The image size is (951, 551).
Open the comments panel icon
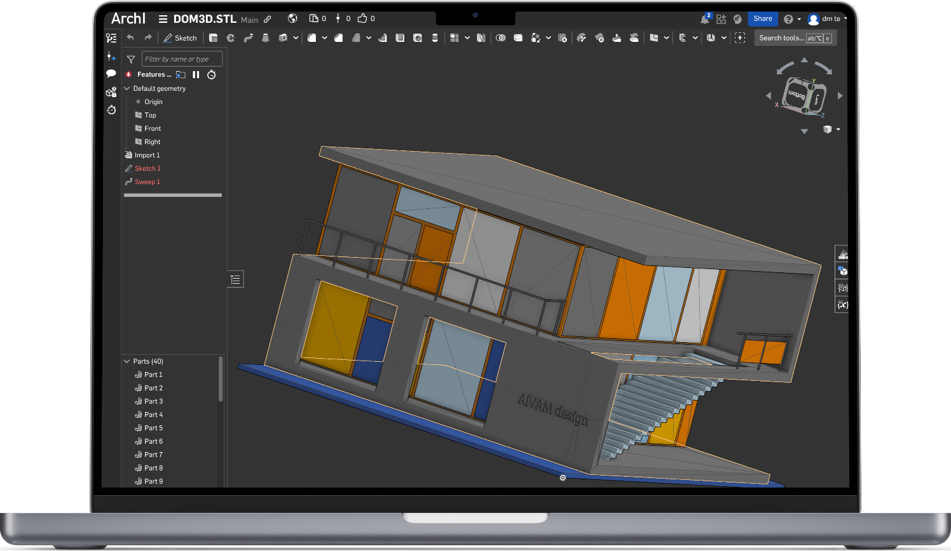coord(111,74)
